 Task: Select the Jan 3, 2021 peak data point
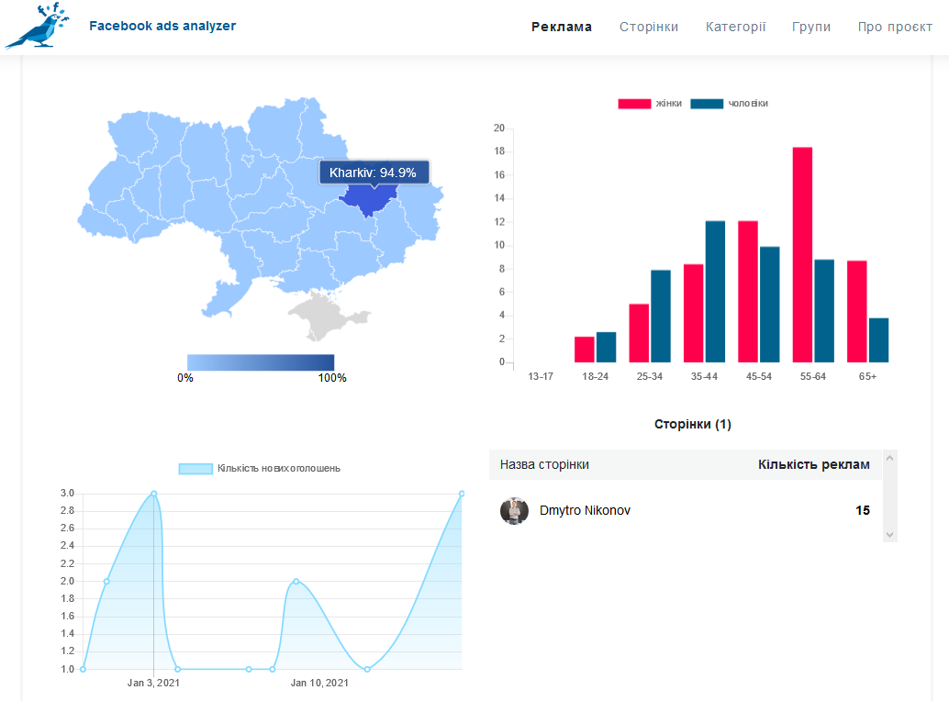coord(153,494)
